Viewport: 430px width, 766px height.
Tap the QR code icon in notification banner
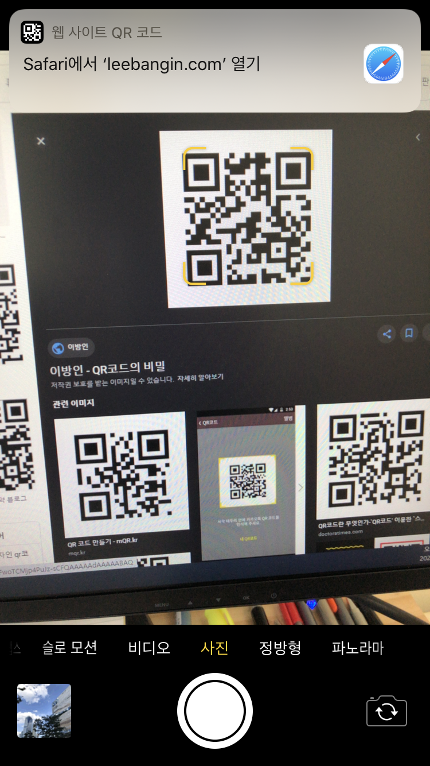[32, 32]
